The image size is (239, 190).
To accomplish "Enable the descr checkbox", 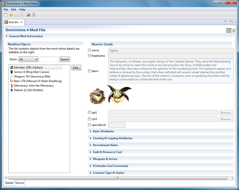I will pos(89,71).
